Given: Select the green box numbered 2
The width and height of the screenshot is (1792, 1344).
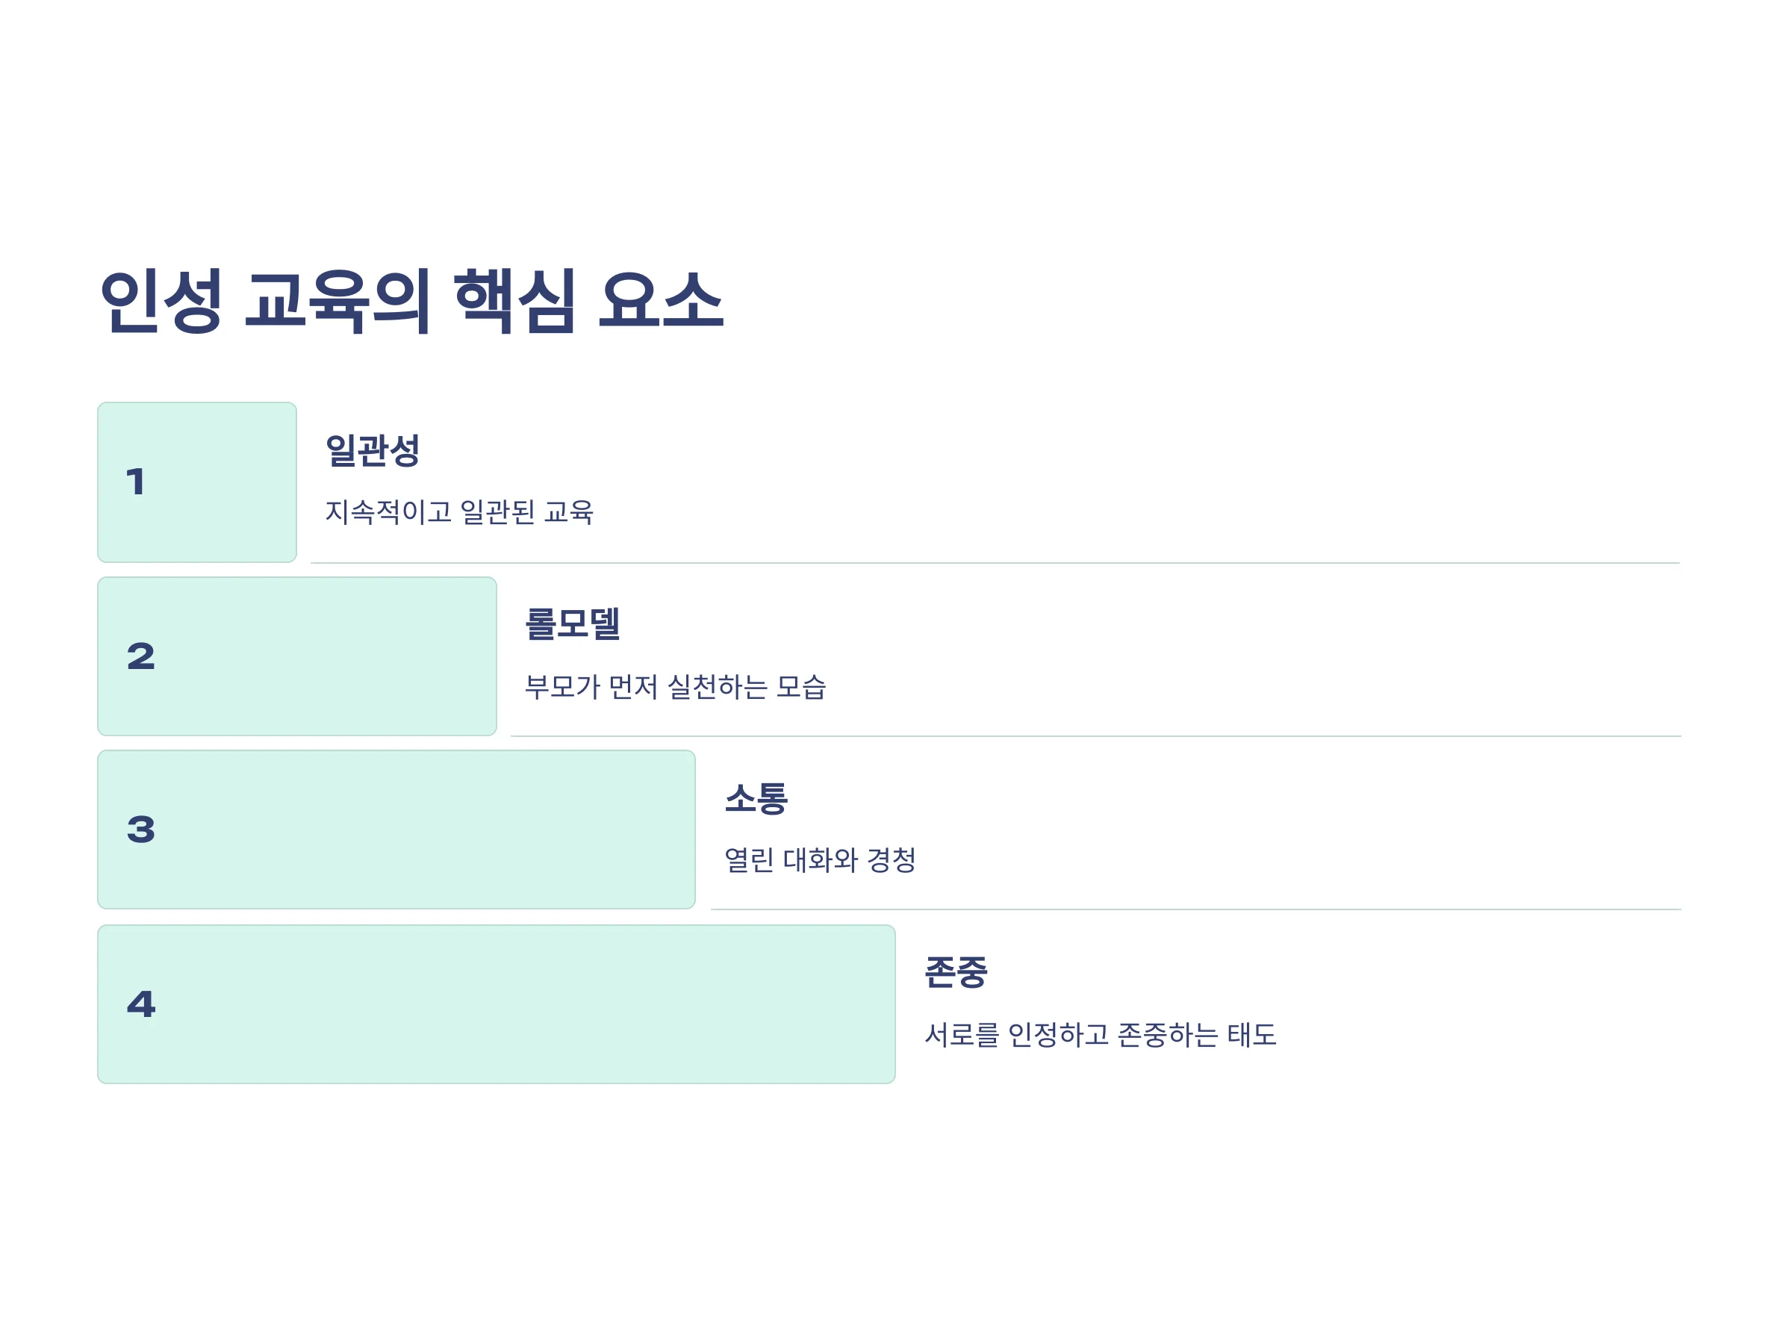Looking at the screenshot, I should [x=296, y=656].
